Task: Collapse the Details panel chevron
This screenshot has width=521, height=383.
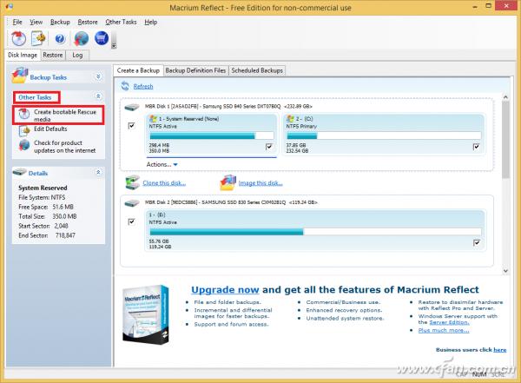Action: [98, 172]
